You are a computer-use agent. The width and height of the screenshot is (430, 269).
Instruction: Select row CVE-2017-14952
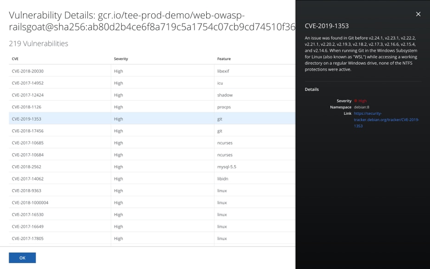click(x=152, y=83)
